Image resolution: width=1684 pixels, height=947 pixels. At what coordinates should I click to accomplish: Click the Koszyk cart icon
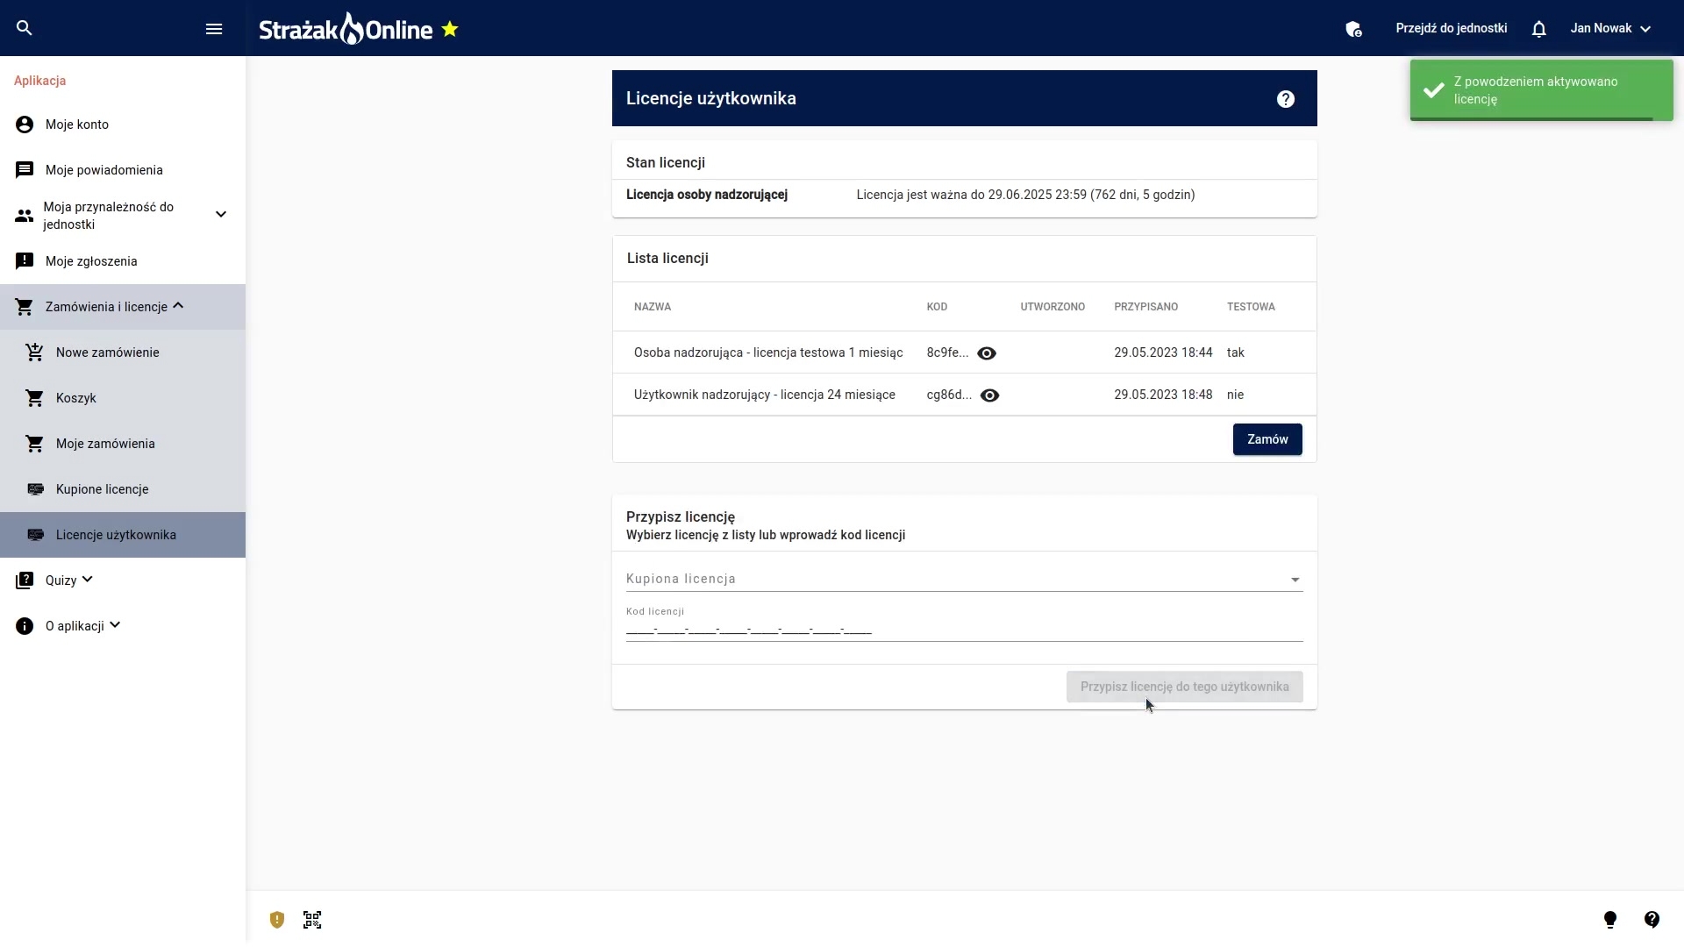(35, 398)
